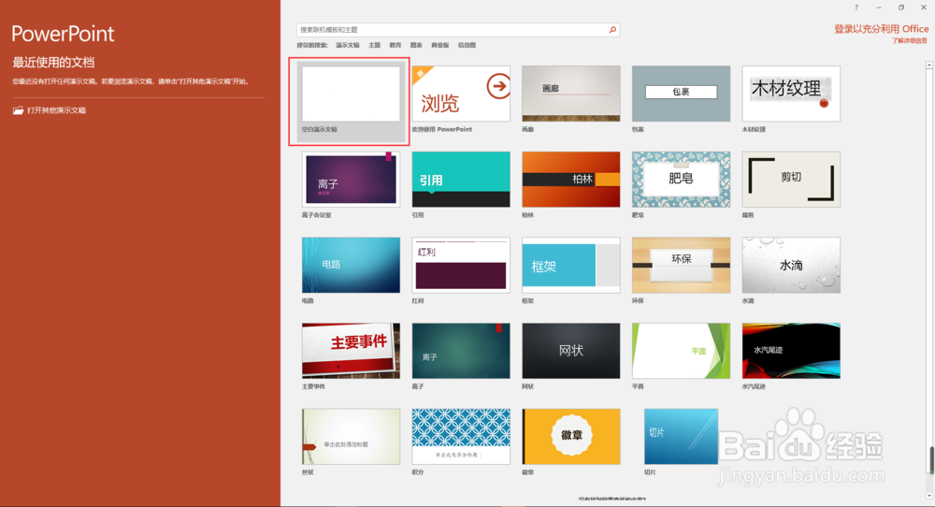935x507 pixels.
Task: Select the dark teal 离子 template
Action: click(x=461, y=351)
